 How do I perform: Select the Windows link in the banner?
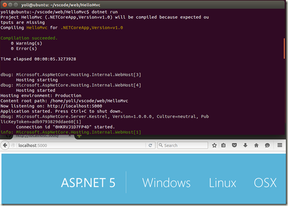[166, 183]
